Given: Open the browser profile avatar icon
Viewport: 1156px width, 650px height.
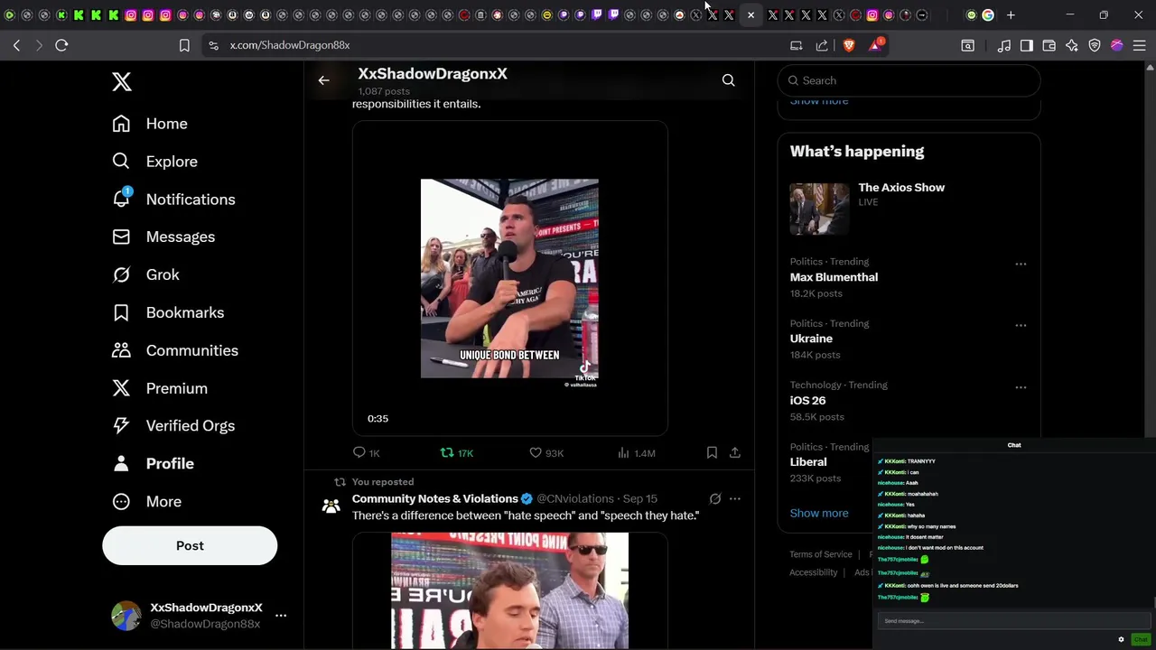Looking at the screenshot, I should [x=1117, y=45].
